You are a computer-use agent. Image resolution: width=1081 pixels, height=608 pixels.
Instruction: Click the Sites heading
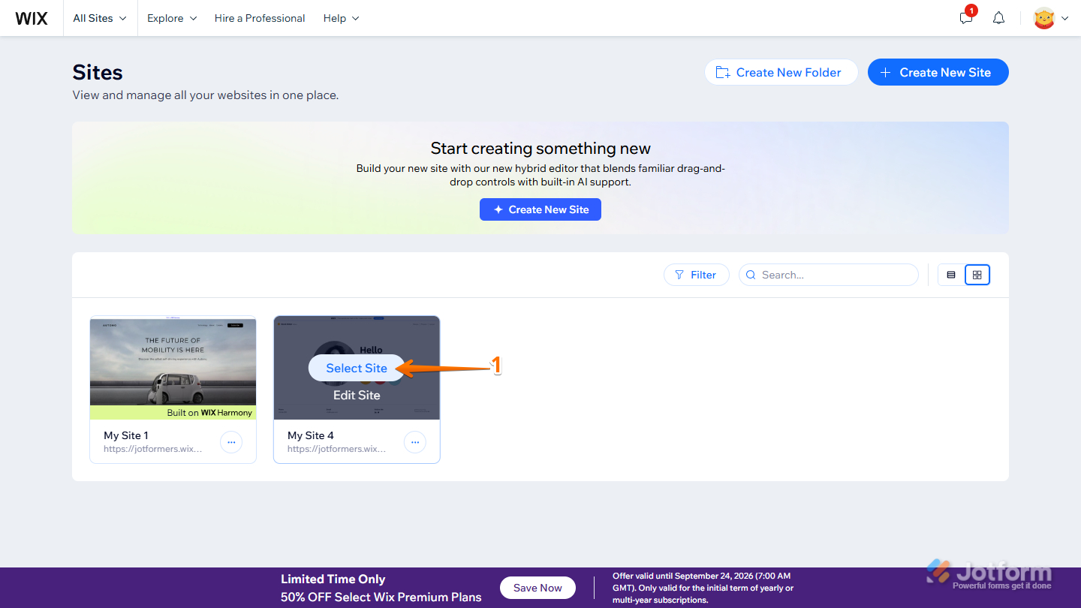(x=98, y=72)
